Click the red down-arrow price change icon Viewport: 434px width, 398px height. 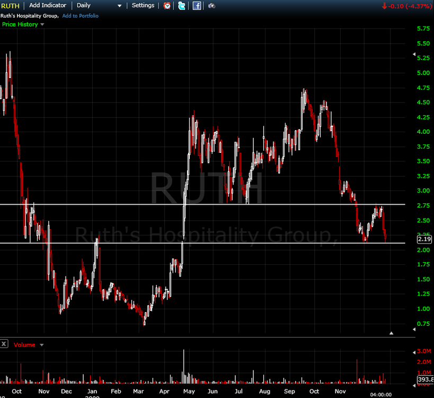click(x=384, y=6)
